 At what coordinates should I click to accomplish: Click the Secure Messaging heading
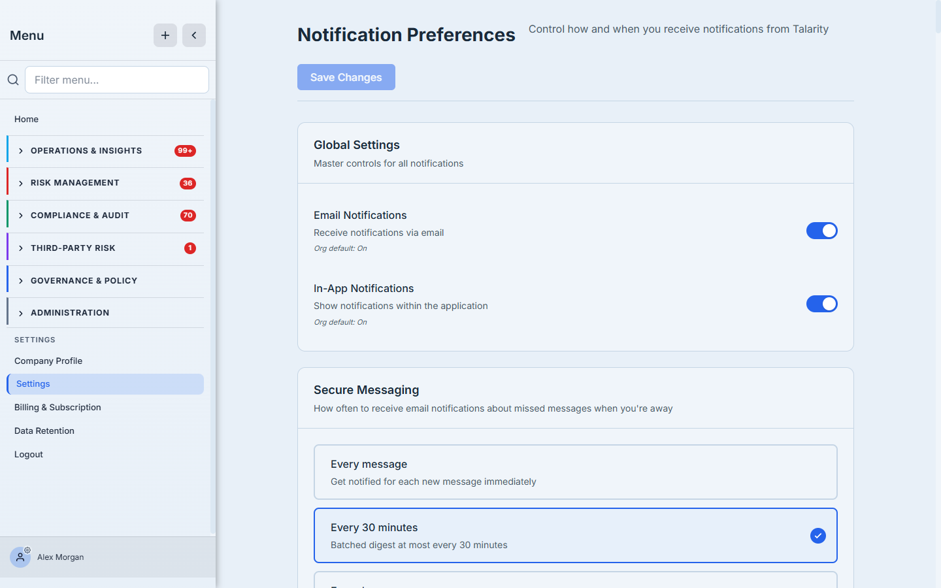(367, 390)
